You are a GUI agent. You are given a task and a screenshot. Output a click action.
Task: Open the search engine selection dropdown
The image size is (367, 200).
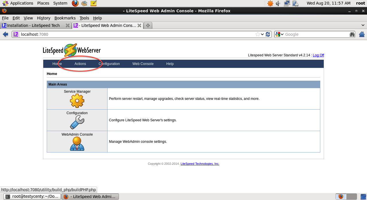coord(282,34)
